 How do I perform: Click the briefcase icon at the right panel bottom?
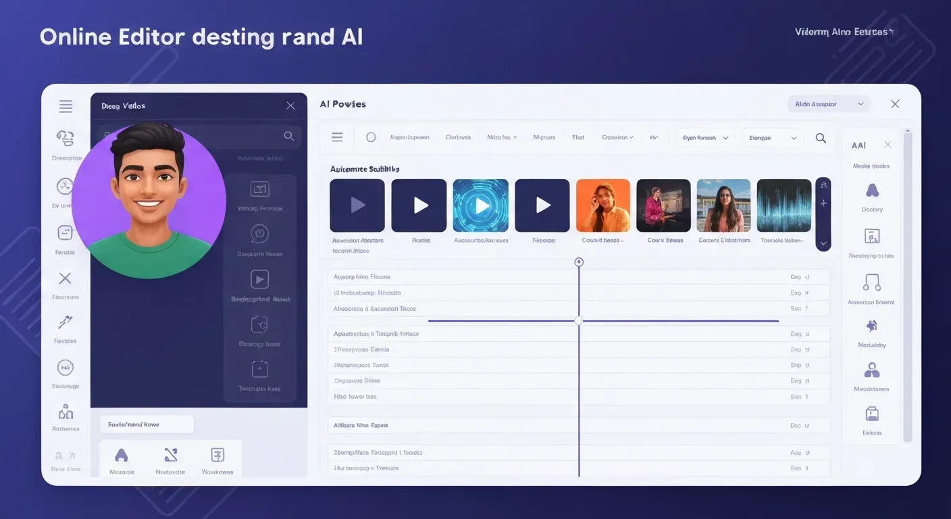[873, 414]
